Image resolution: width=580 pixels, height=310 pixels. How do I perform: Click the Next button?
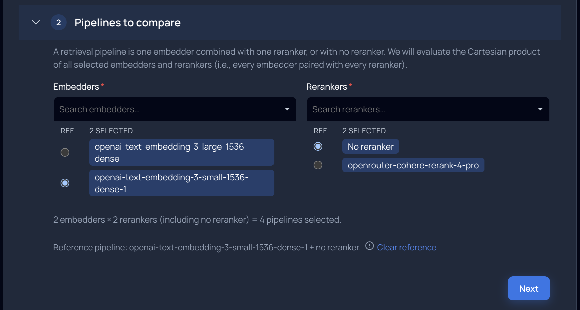click(x=529, y=288)
